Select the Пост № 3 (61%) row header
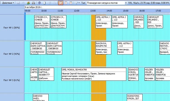Viewport: 170px width, 101px height. (x=12, y=80)
